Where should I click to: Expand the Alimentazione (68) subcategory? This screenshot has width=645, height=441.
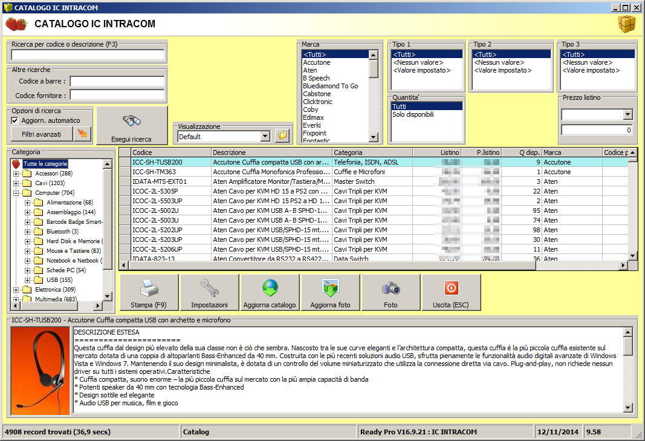27,203
